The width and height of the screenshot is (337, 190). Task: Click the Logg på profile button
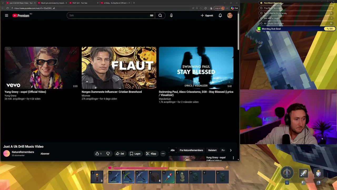pyautogui.click(x=219, y=8)
